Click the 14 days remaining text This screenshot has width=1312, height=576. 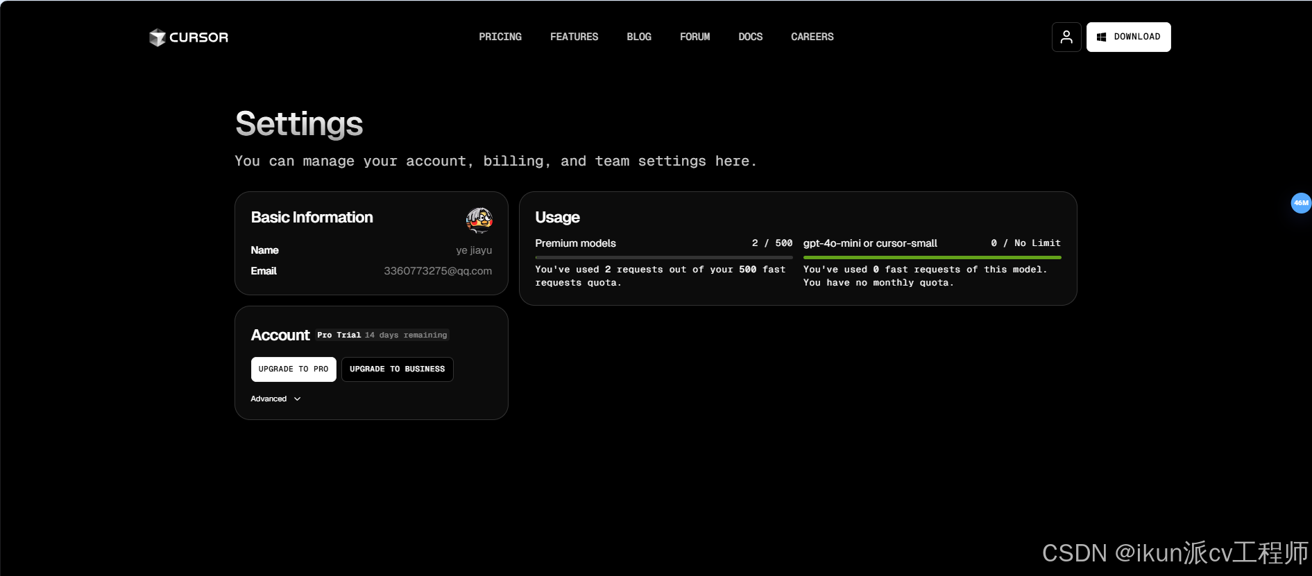click(406, 335)
